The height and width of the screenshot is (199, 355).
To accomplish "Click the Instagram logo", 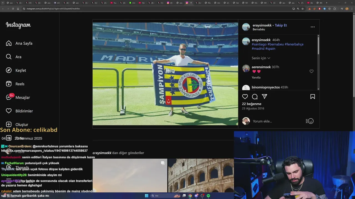I will pyautogui.click(x=18, y=25).
